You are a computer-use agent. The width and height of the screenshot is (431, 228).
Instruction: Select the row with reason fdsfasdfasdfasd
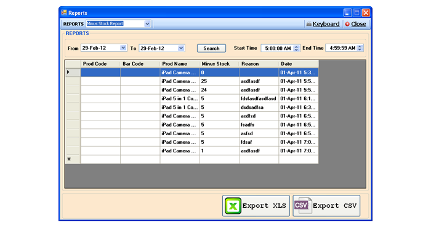[199, 98]
